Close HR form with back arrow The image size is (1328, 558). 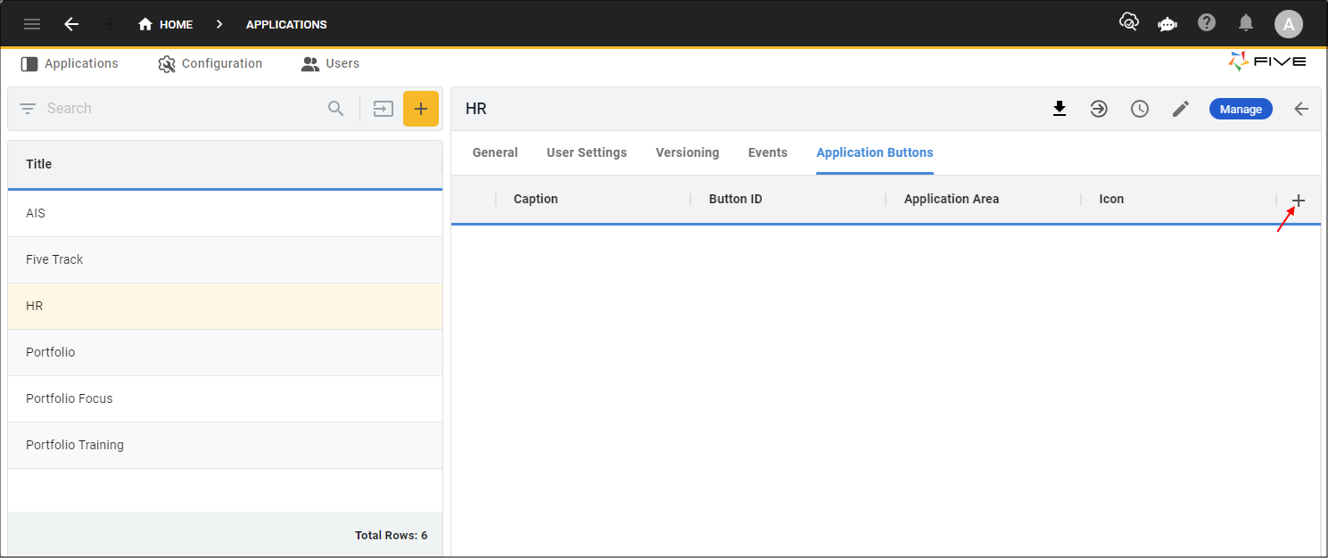point(1301,109)
